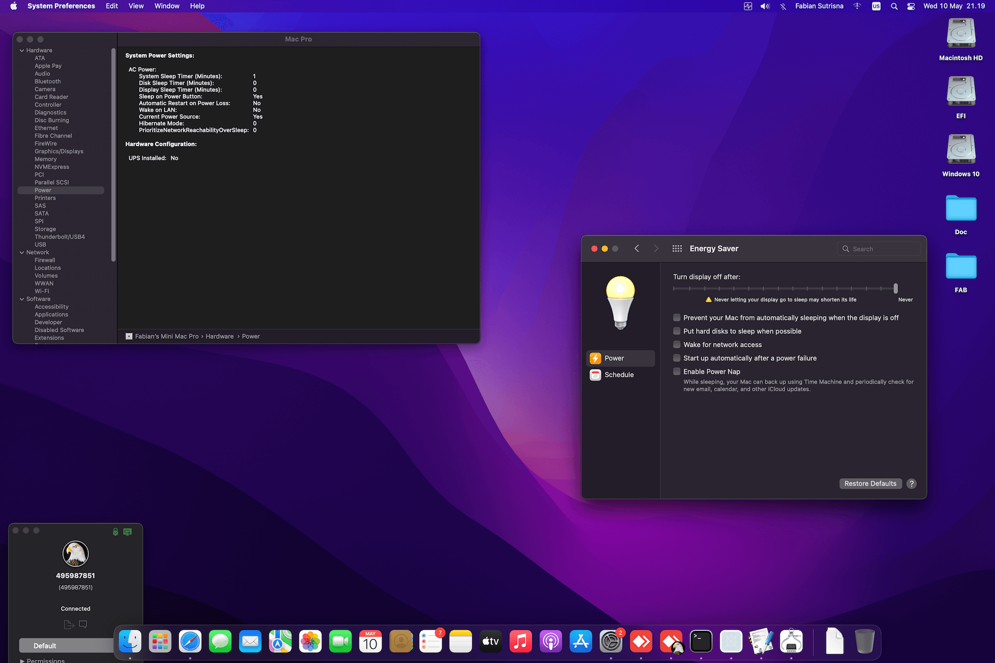The height and width of the screenshot is (663, 995).
Task: Expand Permissions in AnyDesk window
Action: pyautogui.click(x=22, y=660)
